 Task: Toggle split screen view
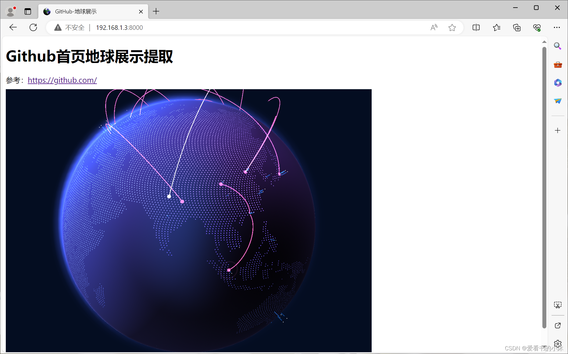tap(476, 28)
